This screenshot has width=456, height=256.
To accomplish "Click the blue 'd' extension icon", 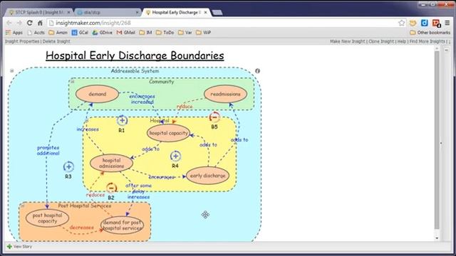I will (x=425, y=23).
